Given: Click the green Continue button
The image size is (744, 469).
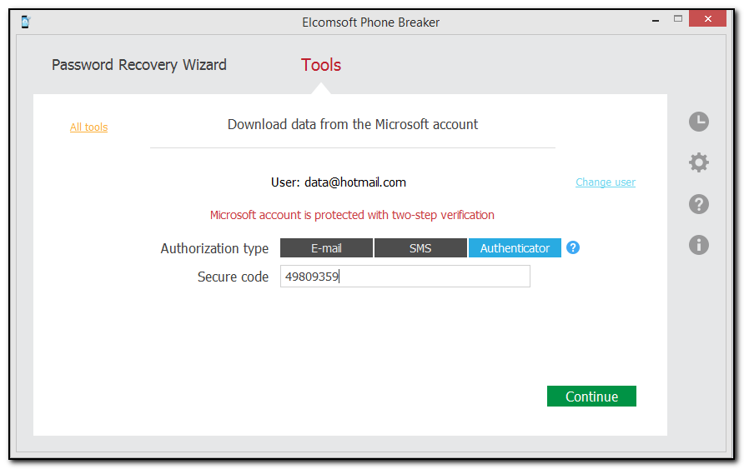Looking at the screenshot, I should [591, 396].
